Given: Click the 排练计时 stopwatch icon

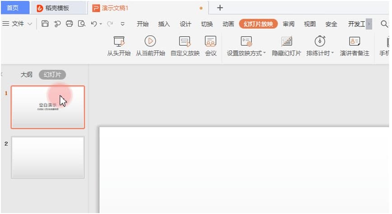Looking at the screenshot, I should [320, 41].
